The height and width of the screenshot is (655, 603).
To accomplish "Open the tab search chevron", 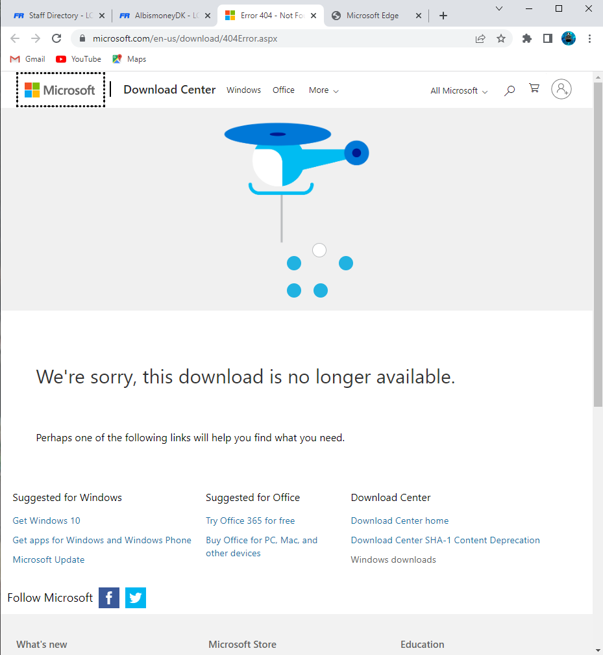I will point(498,9).
